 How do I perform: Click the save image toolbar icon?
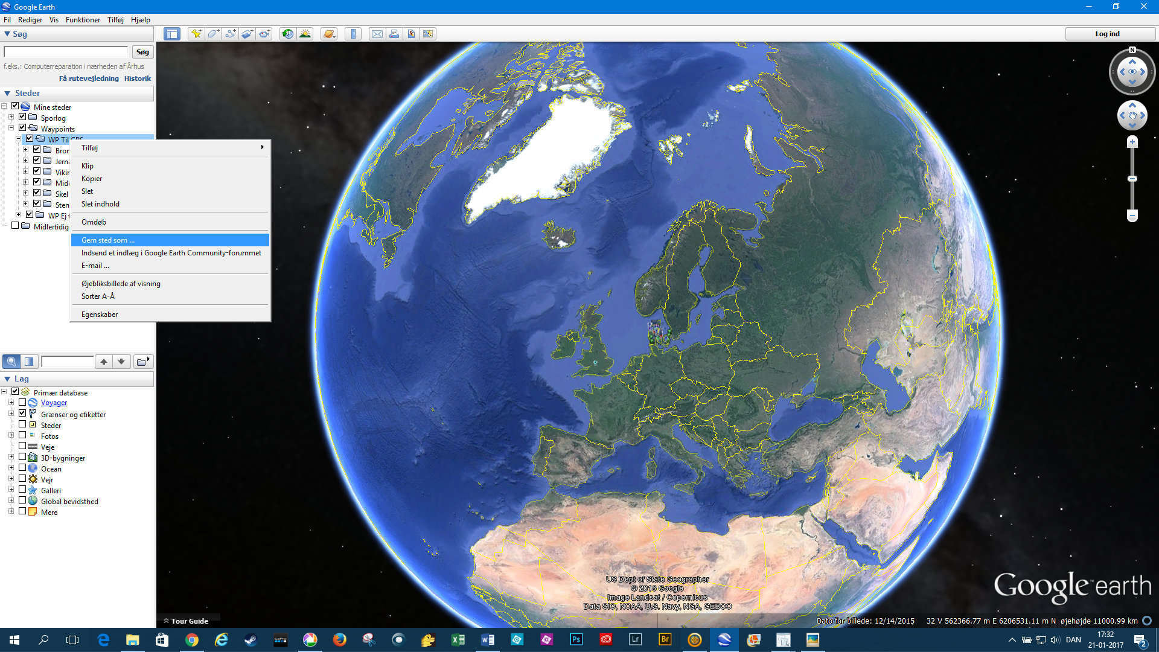click(411, 34)
